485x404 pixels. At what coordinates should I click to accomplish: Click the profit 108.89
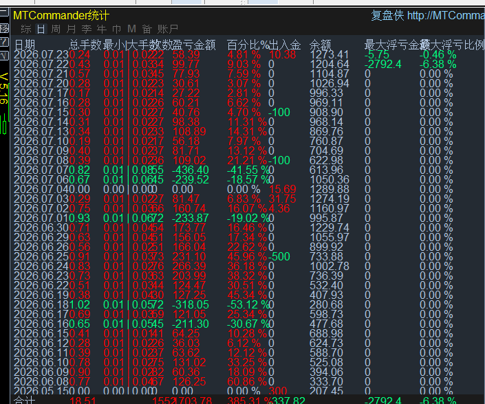point(189,132)
